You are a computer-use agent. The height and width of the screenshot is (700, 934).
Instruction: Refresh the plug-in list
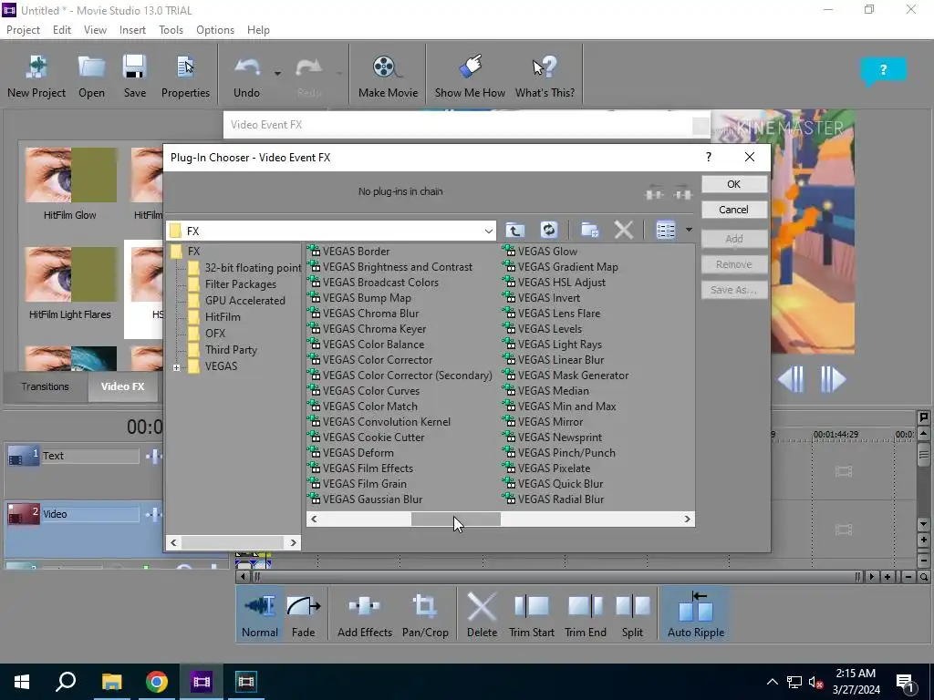pyautogui.click(x=548, y=230)
